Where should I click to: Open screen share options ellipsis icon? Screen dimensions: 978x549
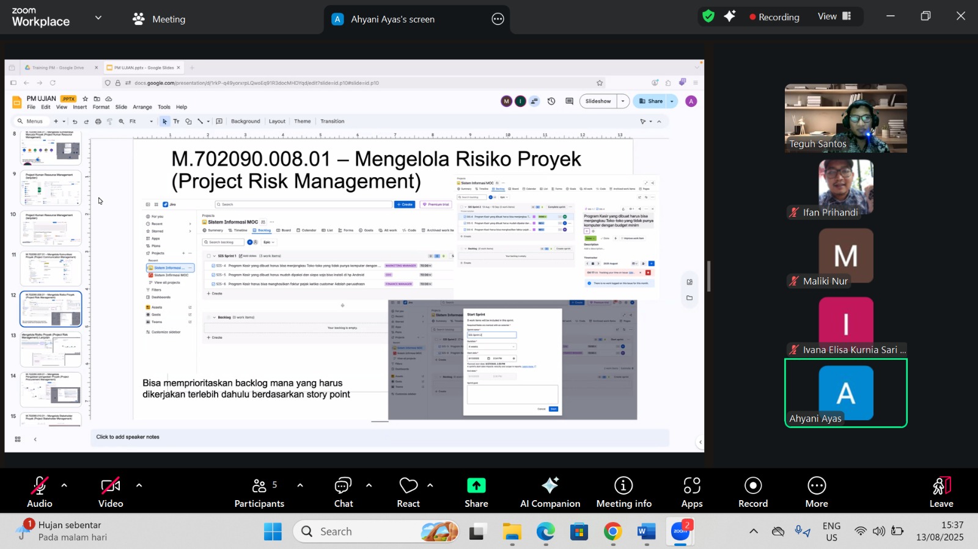(x=498, y=19)
